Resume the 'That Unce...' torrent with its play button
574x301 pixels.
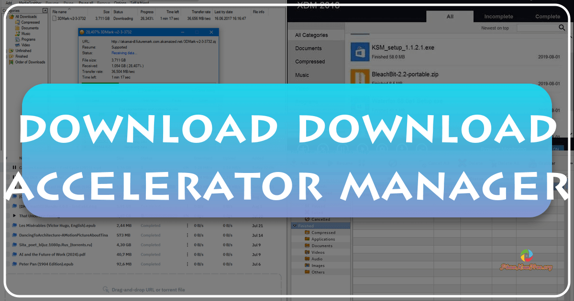[x=15, y=216]
